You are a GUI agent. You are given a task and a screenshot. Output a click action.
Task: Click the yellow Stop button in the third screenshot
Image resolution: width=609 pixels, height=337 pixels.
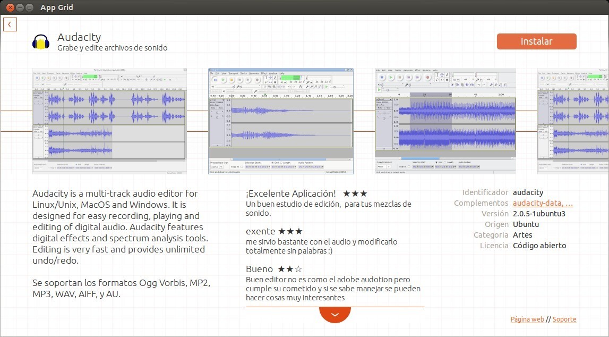point(400,77)
